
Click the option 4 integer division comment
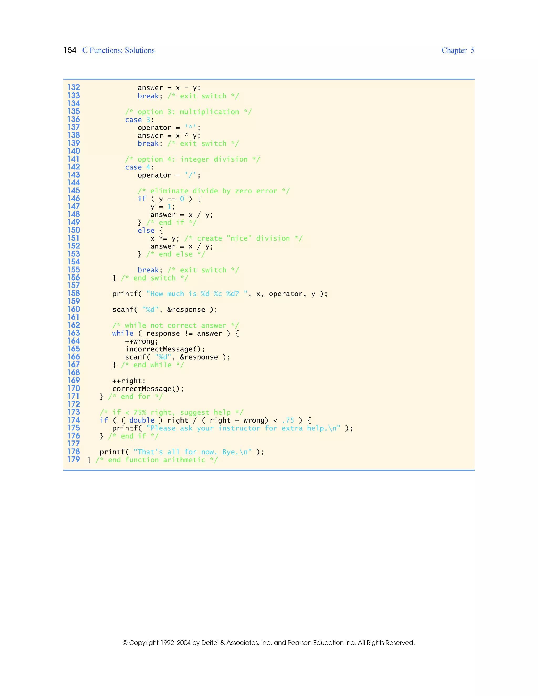(x=193, y=159)
